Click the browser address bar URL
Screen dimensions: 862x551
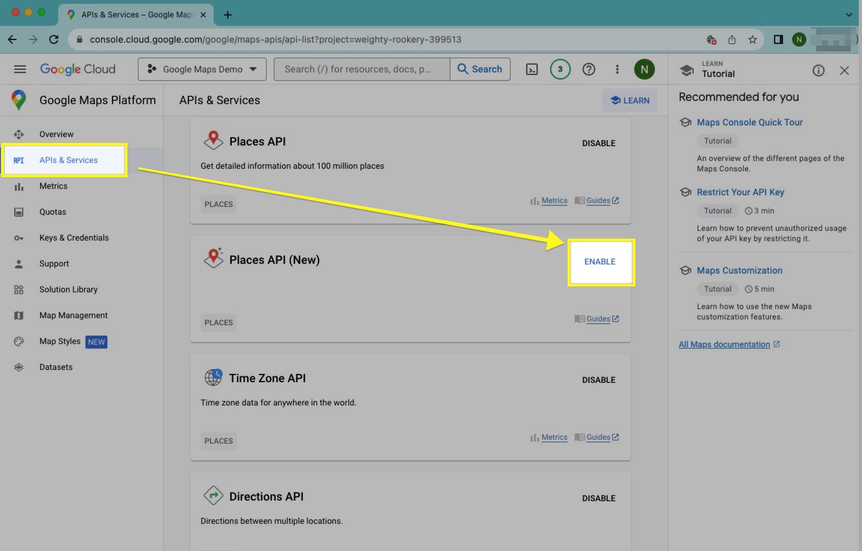point(276,39)
